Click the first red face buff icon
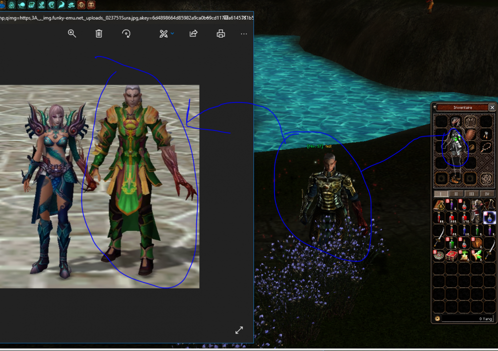 click(x=81, y=5)
